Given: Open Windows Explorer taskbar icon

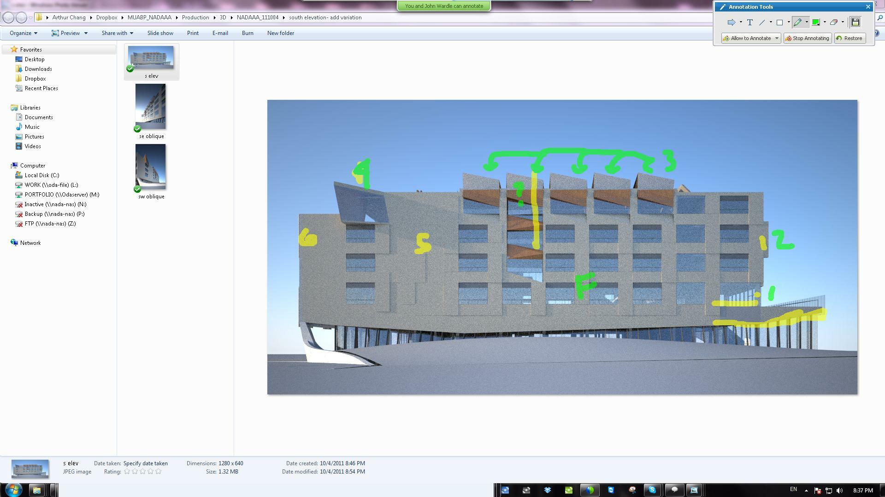Looking at the screenshot, I should click(37, 490).
